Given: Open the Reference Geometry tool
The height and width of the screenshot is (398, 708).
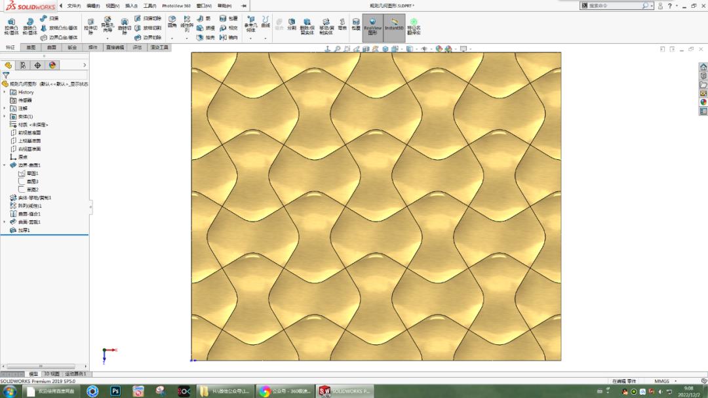Looking at the screenshot, I should point(251,24).
